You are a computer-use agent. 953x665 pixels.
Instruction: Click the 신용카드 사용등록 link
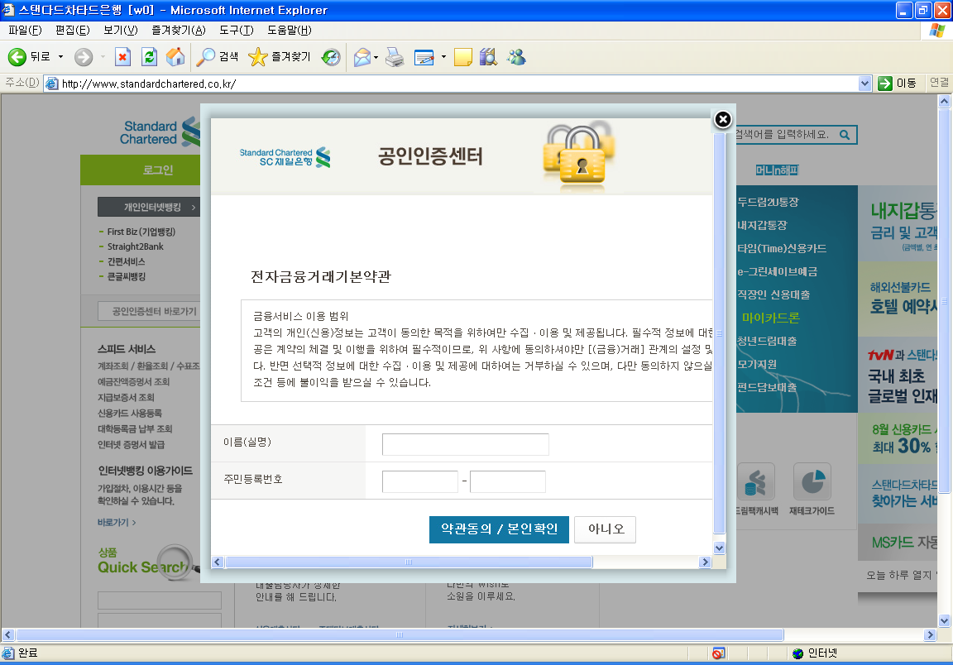[x=129, y=414]
